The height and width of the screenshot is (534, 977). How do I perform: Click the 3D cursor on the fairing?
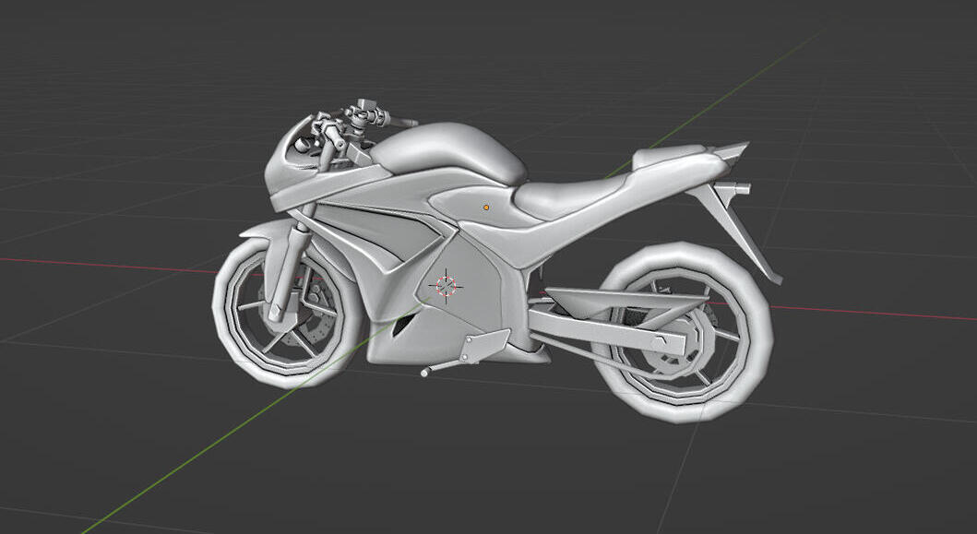[446, 285]
